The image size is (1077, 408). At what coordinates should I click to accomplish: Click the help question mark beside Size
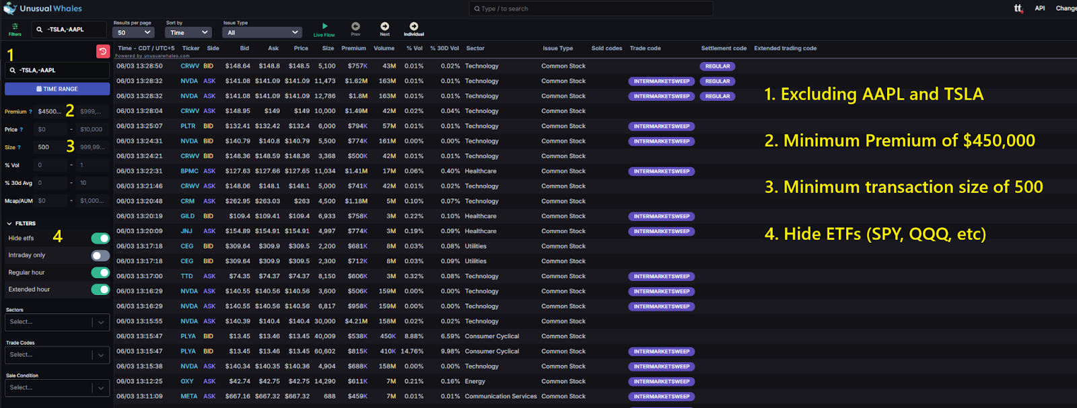click(19, 147)
